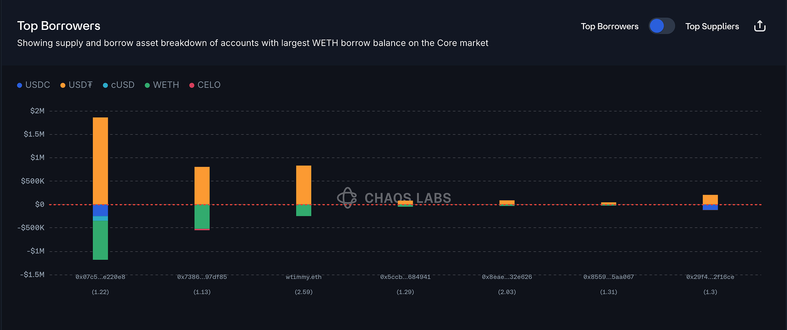This screenshot has height=330, width=787.
Task: Toggle WETH series in the legend
Action: [x=162, y=85]
